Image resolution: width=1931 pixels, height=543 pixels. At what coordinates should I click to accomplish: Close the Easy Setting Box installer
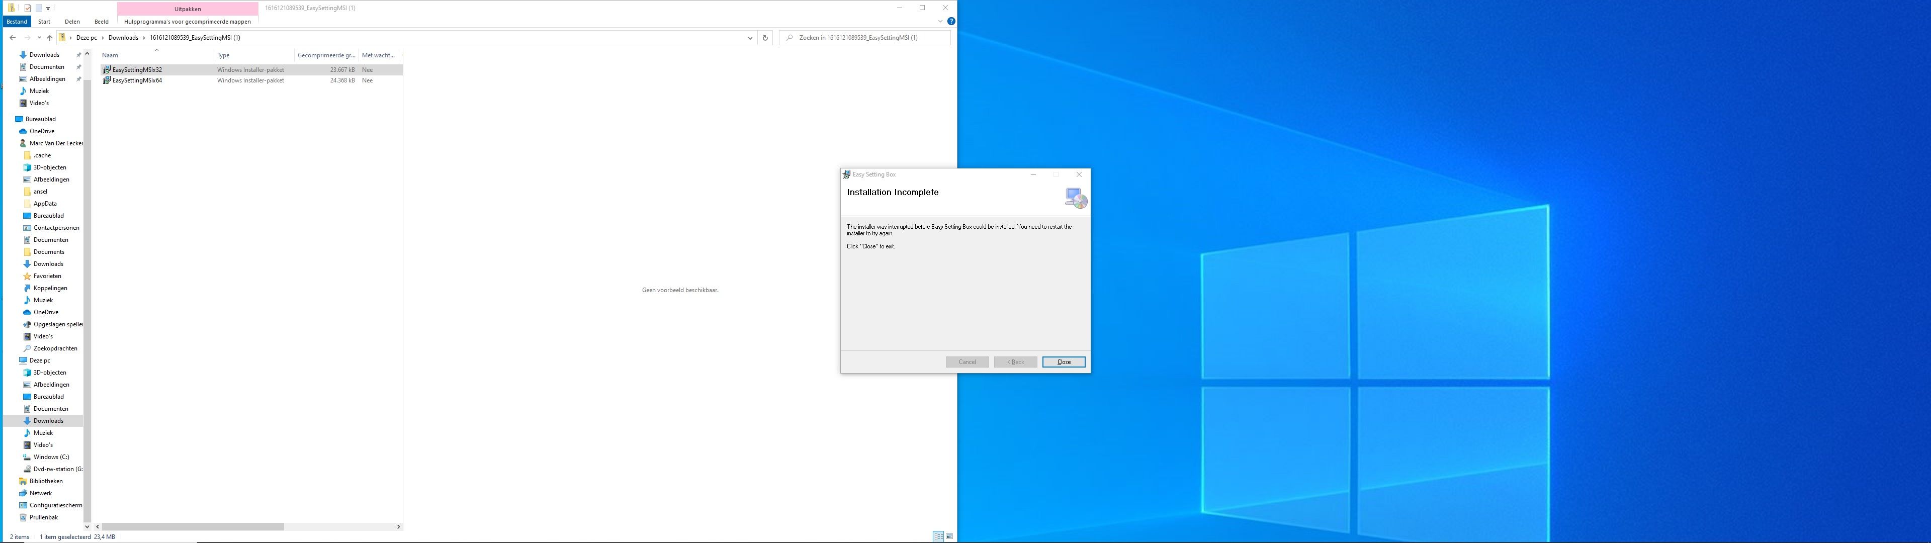[x=1063, y=361]
